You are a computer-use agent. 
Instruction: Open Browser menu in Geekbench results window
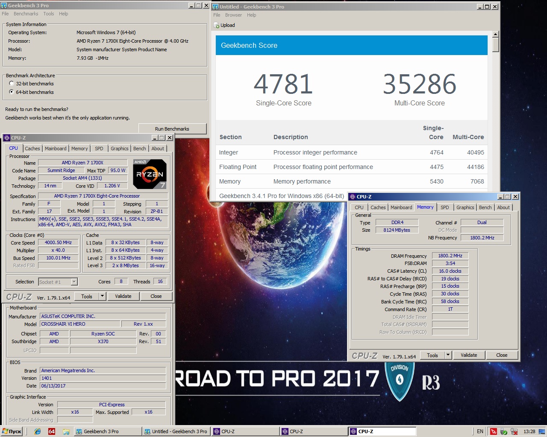(x=233, y=15)
